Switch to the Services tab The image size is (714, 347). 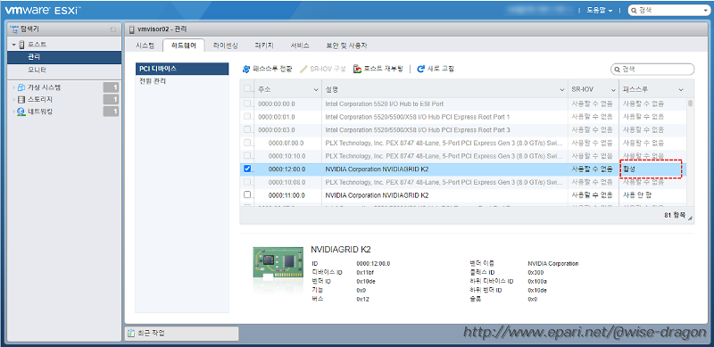(x=300, y=45)
